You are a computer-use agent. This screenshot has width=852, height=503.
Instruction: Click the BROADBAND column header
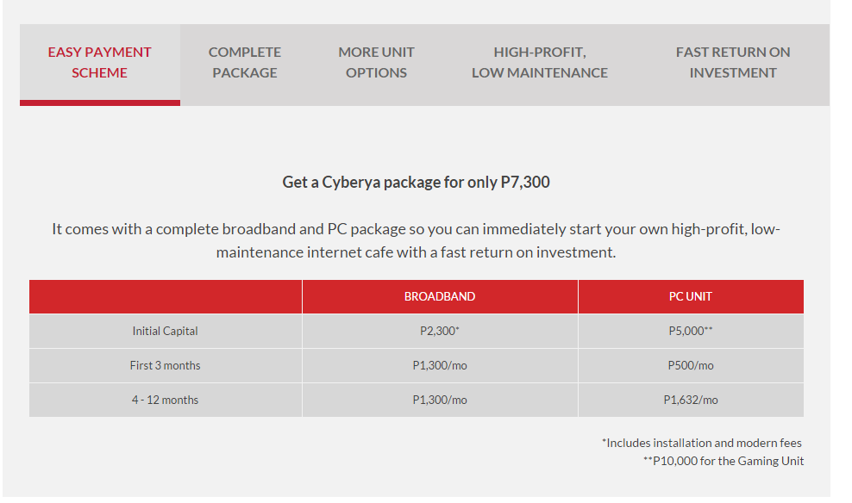pos(440,296)
